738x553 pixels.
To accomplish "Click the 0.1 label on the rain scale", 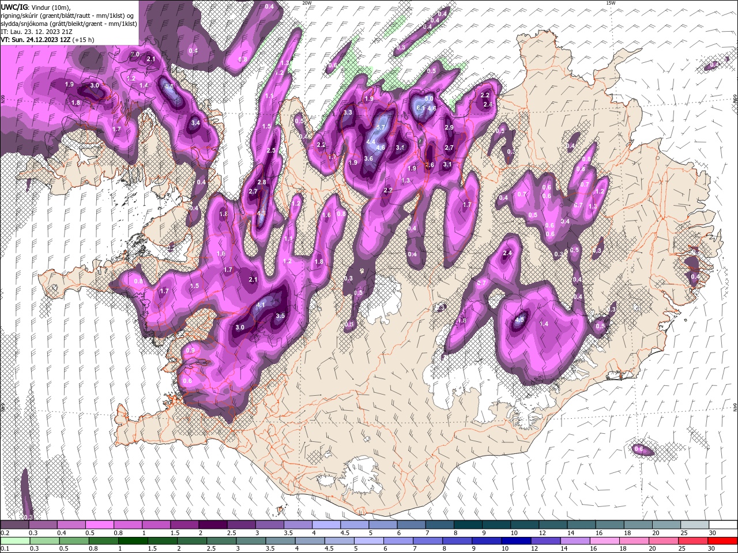I will click(x=5, y=548).
